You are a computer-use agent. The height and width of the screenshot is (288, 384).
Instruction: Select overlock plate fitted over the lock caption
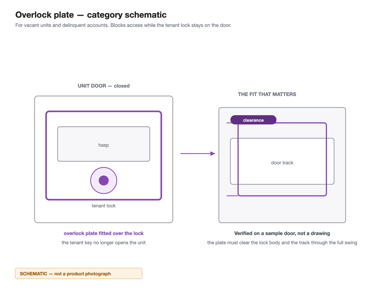tap(104, 233)
